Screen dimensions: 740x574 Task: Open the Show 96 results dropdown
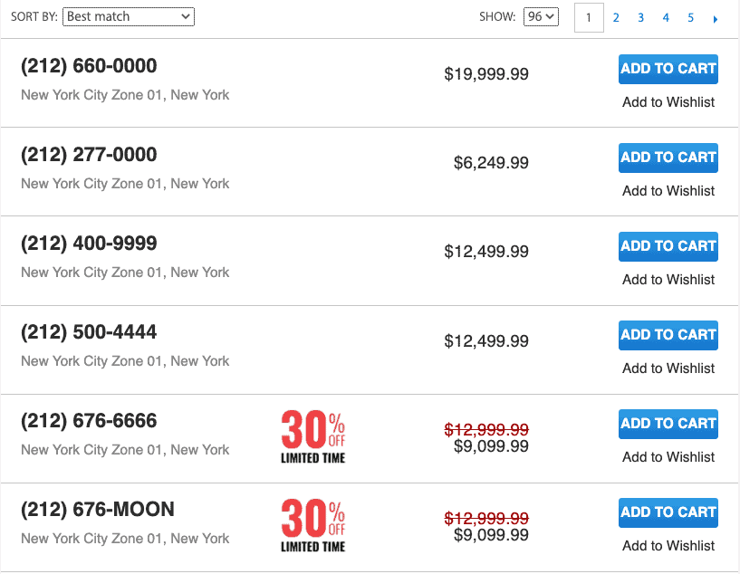[x=541, y=16]
